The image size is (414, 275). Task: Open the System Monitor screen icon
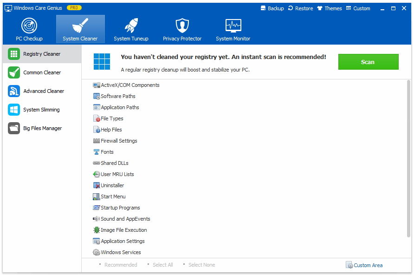tap(233, 26)
